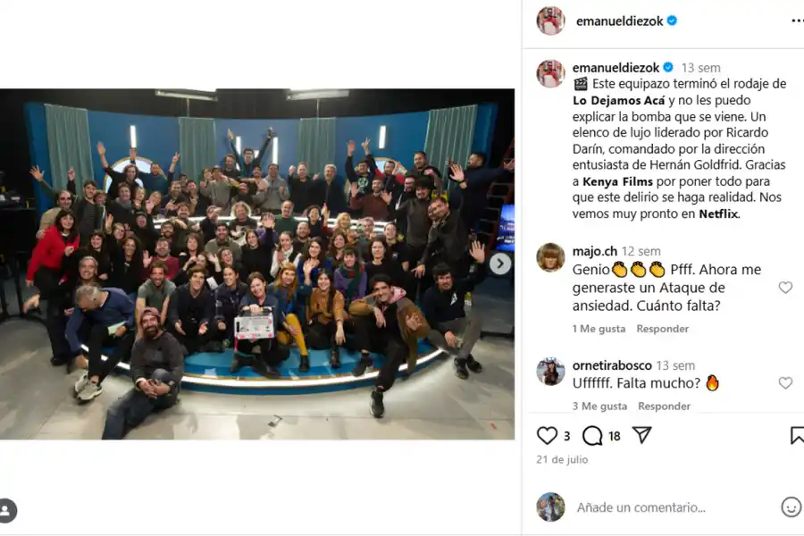Like the ornetirabosco comment
Screen dimensions: 804x536
(785, 382)
